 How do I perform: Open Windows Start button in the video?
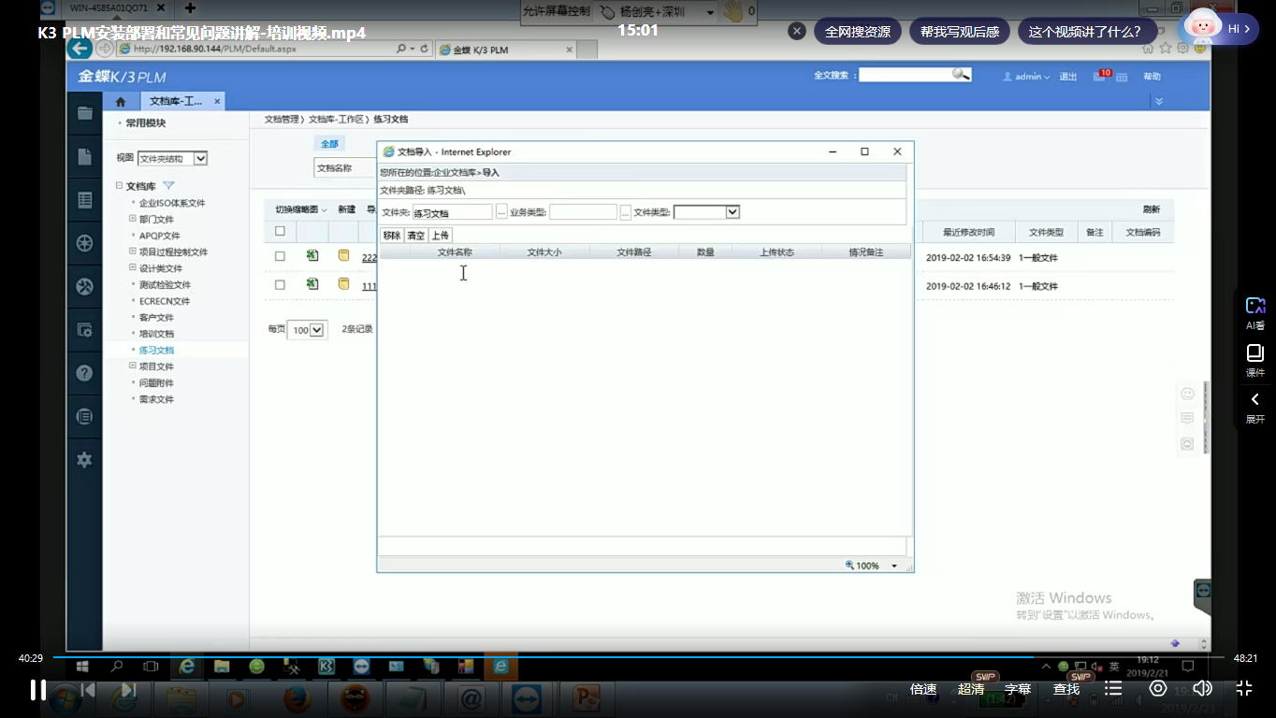click(x=81, y=667)
